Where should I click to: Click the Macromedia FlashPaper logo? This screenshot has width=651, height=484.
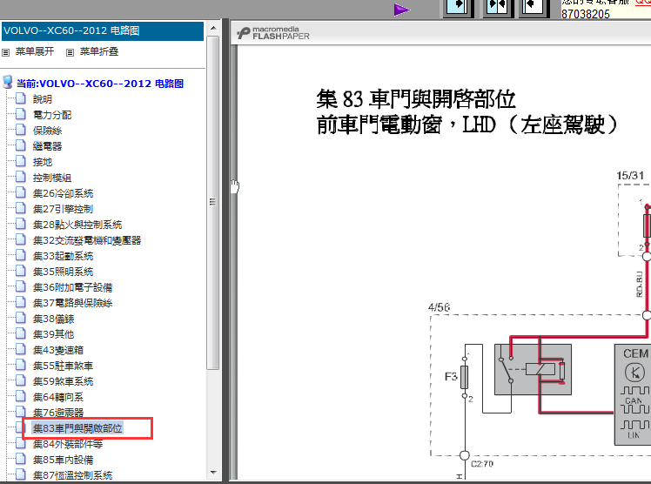click(273, 33)
